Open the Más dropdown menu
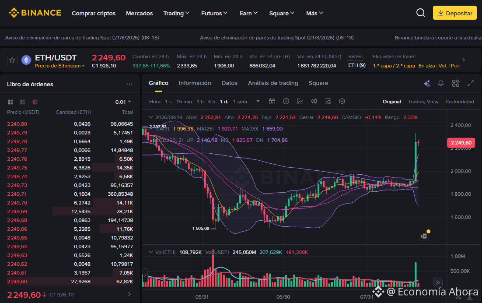 coord(314,13)
